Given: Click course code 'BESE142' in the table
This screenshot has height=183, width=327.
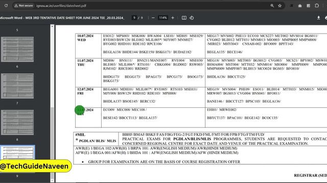Looking at the screenshot, I should coord(110,118).
